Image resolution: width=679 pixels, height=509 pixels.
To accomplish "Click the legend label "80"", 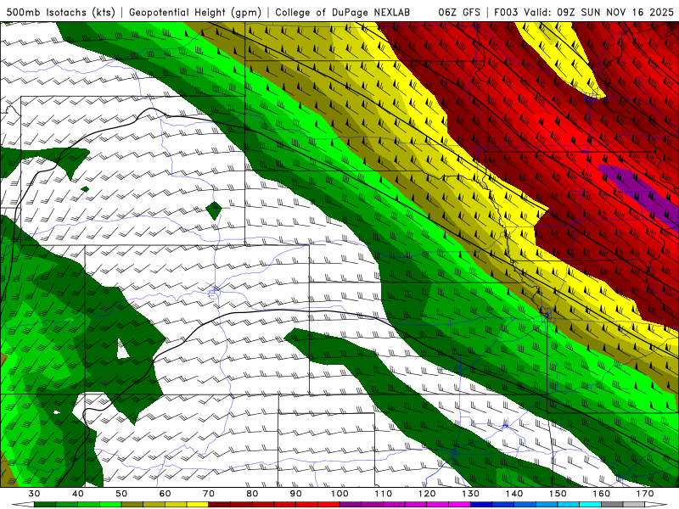I will coord(252,494).
